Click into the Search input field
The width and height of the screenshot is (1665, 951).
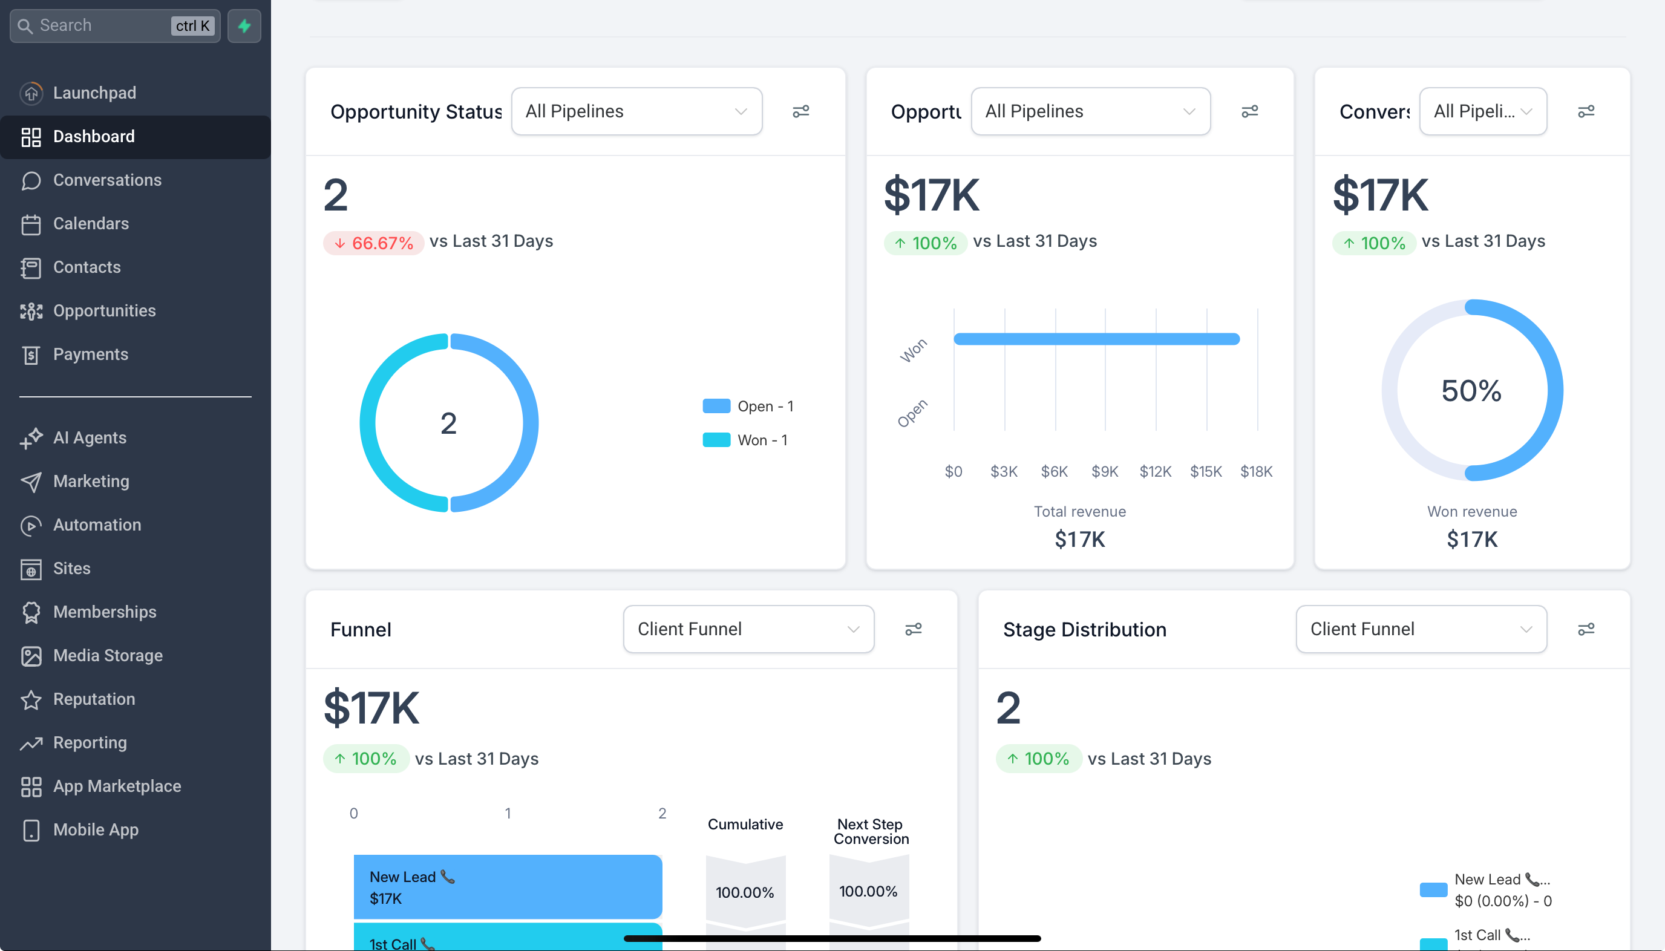coord(98,26)
